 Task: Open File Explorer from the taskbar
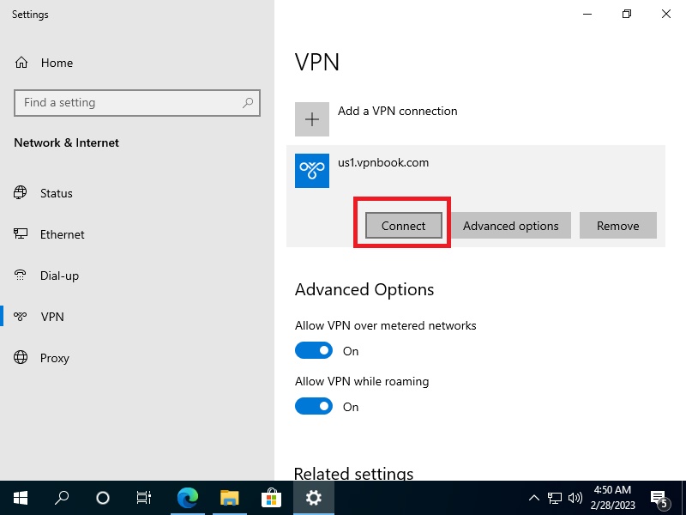coord(229,498)
